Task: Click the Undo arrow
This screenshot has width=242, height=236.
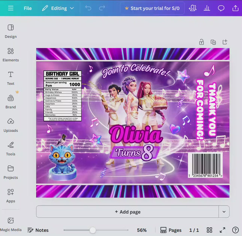Action: tap(88, 8)
